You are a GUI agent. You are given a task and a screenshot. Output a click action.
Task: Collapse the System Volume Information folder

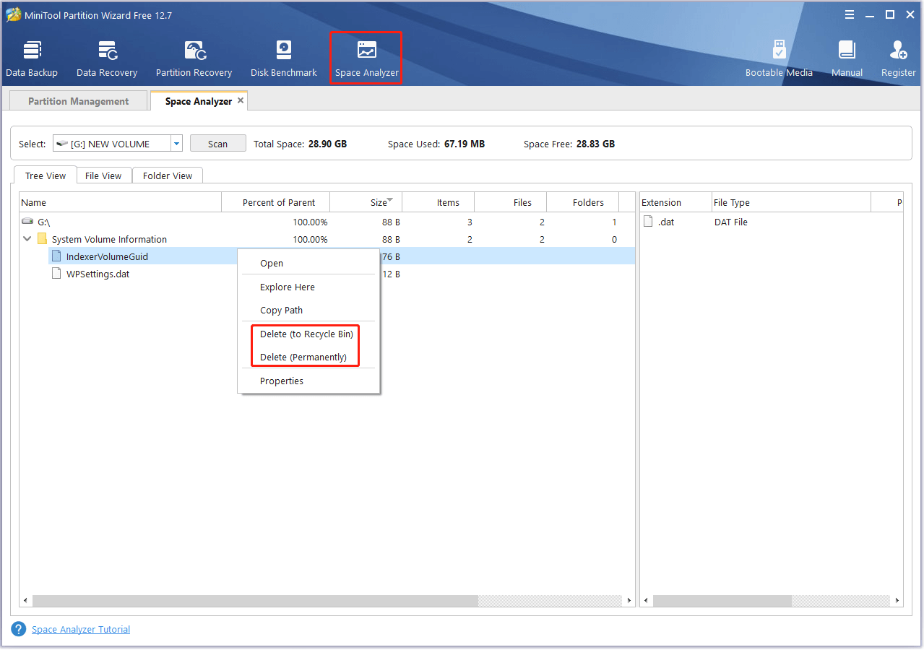click(27, 239)
